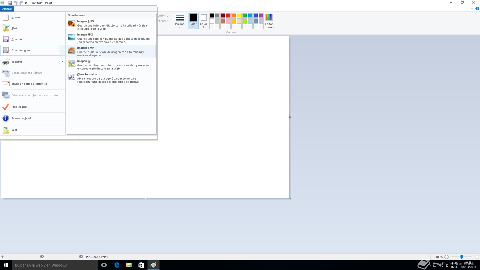The width and height of the screenshot is (480, 270).
Task: Click the Imagen BMP format icon
Action: [x=71, y=50]
